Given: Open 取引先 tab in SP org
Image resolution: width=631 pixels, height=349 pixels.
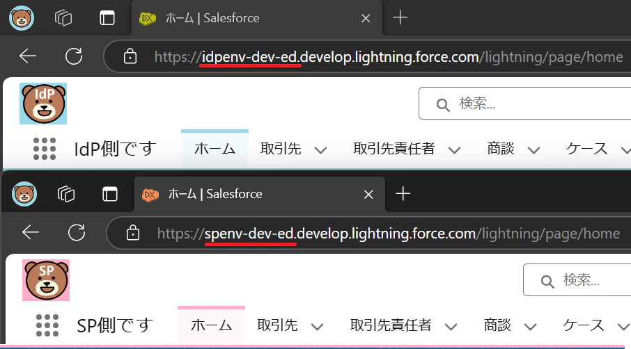Looking at the screenshot, I should [x=277, y=325].
